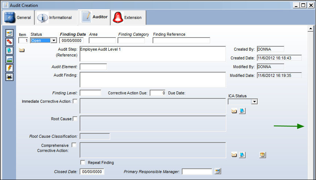Click the yellow question mark help icon
This screenshot has height=180, width=316.
click(x=262, y=154)
